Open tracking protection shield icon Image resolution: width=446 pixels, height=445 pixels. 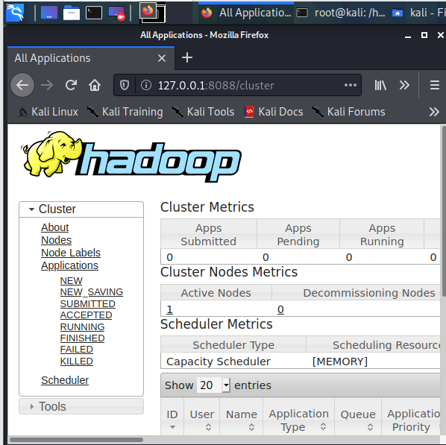tap(125, 85)
